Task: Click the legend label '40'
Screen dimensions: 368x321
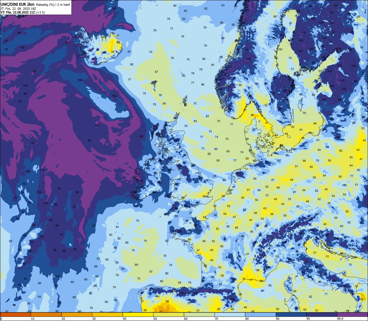Action: coord(124,319)
